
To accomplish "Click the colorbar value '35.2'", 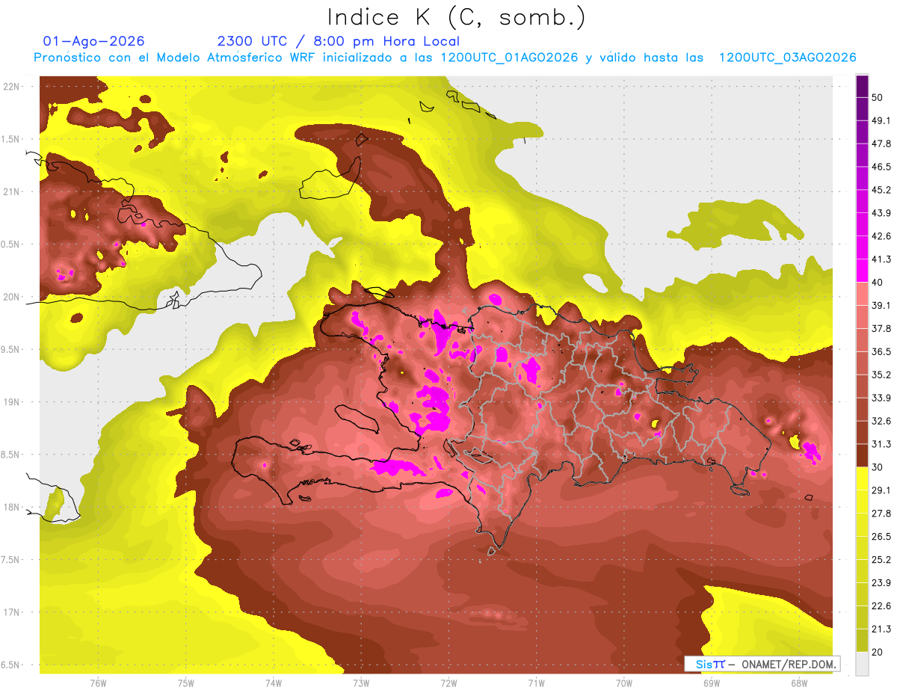I will tap(881, 375).
